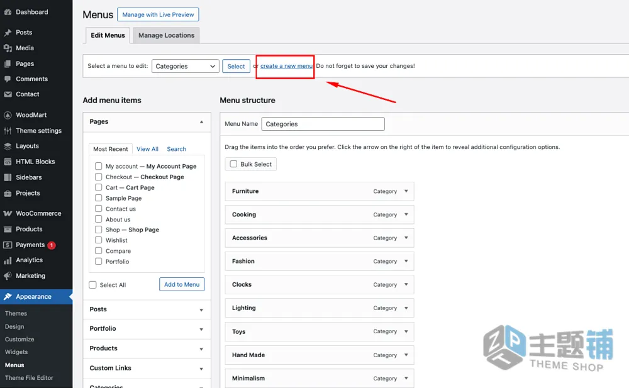
Task: Select the Most Recent tab
Action: click(x=110, y=149)
